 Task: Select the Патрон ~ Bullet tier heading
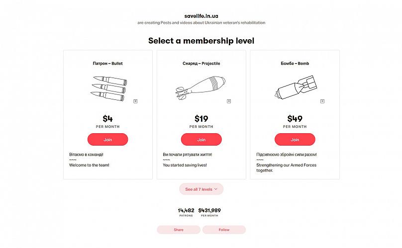coord(107,63)
